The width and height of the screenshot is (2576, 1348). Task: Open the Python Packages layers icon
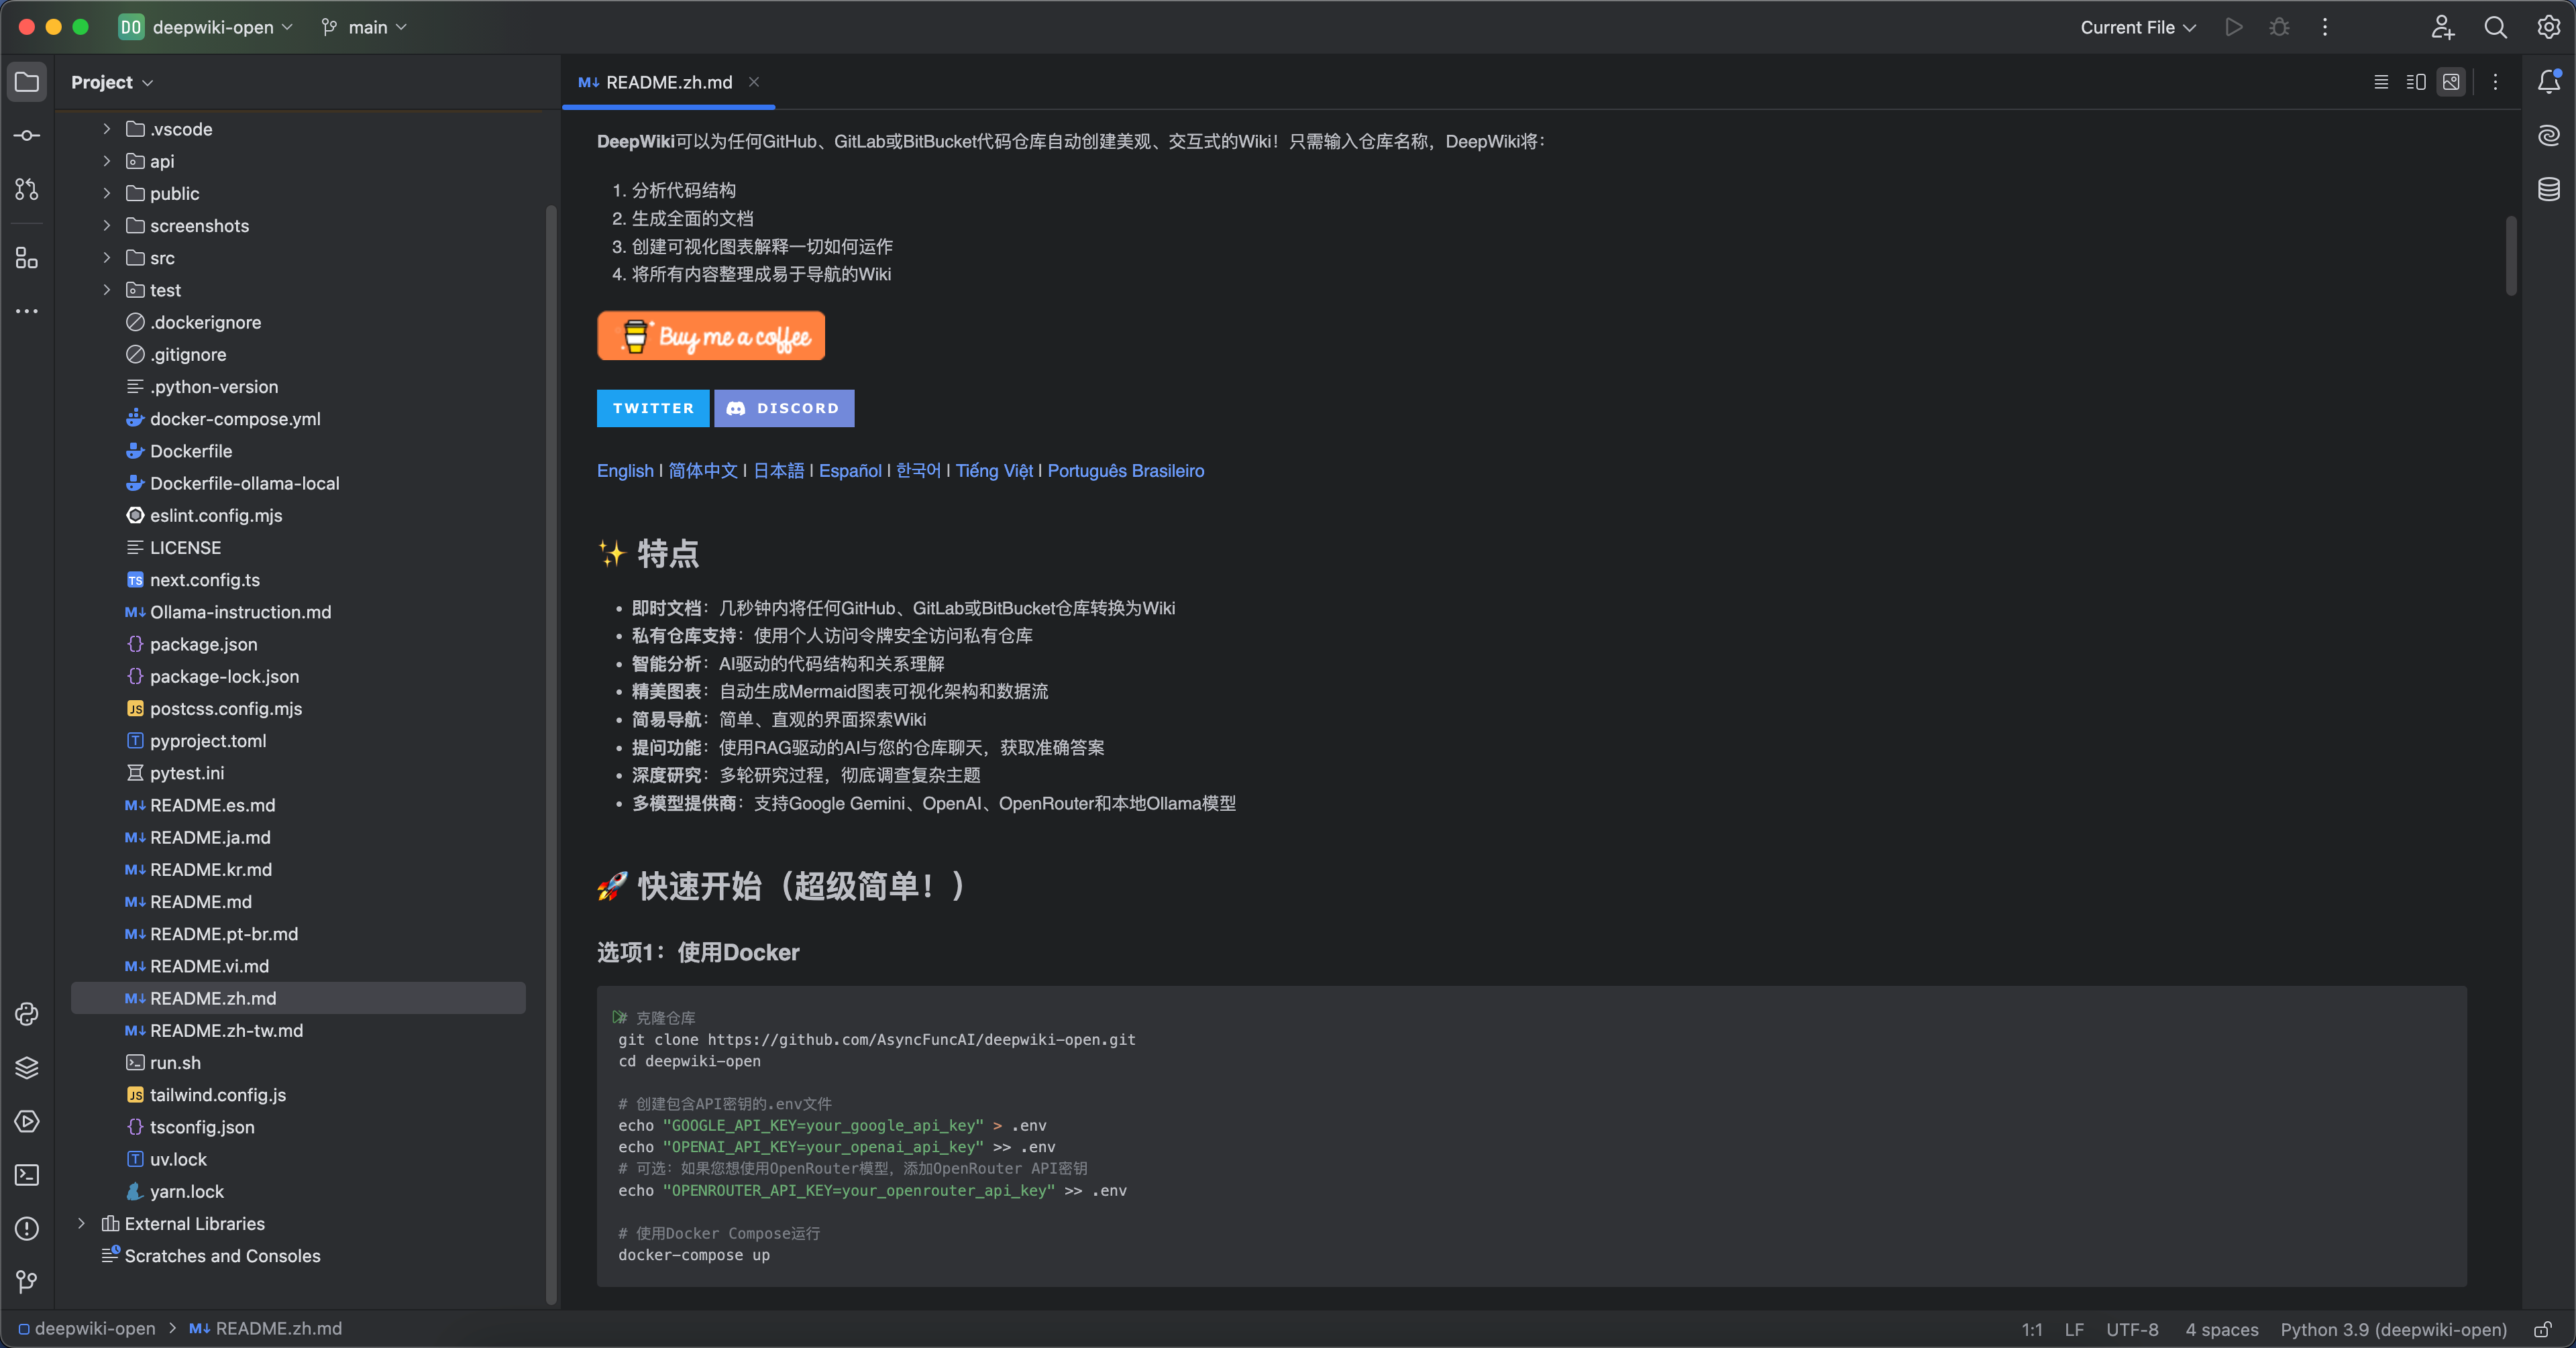[x=27, y=1068]
